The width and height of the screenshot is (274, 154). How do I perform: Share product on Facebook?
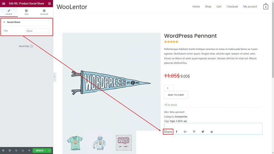click(x=177, y=132)
